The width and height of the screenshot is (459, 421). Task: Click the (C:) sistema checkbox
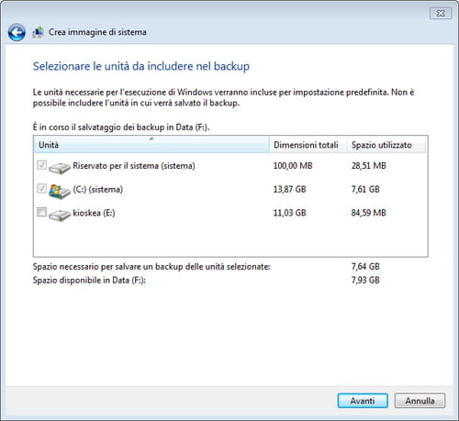pos(41,188)
